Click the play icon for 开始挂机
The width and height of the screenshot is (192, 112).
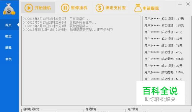[29, 8]
